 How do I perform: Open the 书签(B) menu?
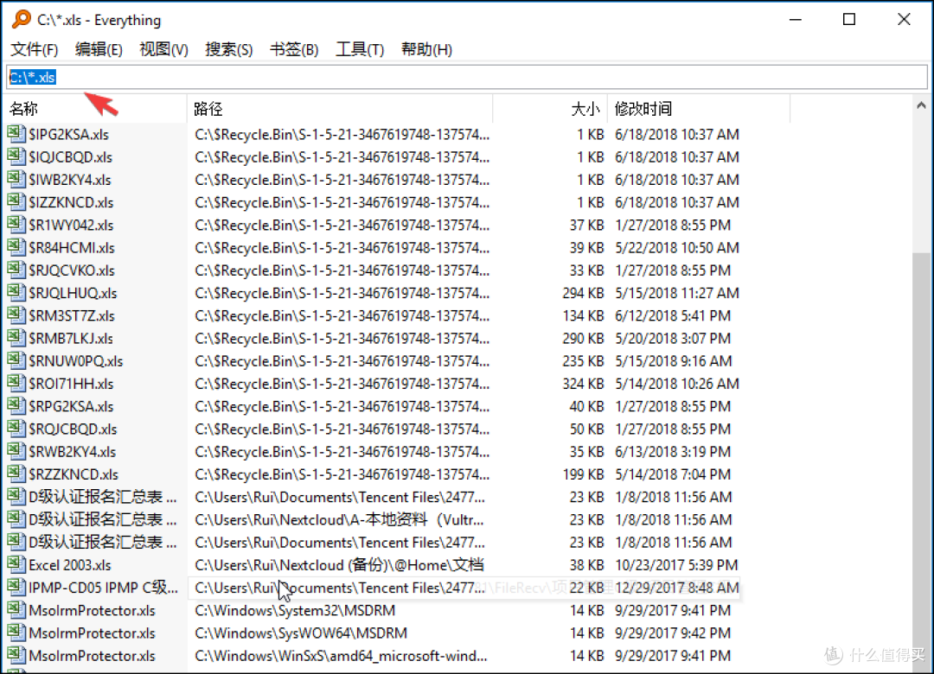point(294,49)
